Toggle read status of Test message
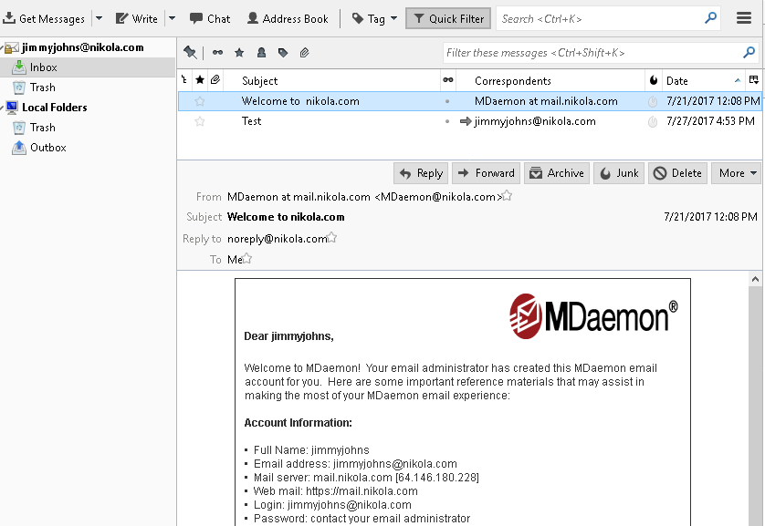The image size is (765, 526). pos(447,121)
